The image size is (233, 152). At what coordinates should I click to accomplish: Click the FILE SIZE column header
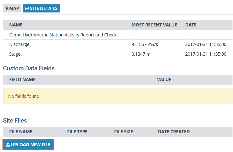123,132
